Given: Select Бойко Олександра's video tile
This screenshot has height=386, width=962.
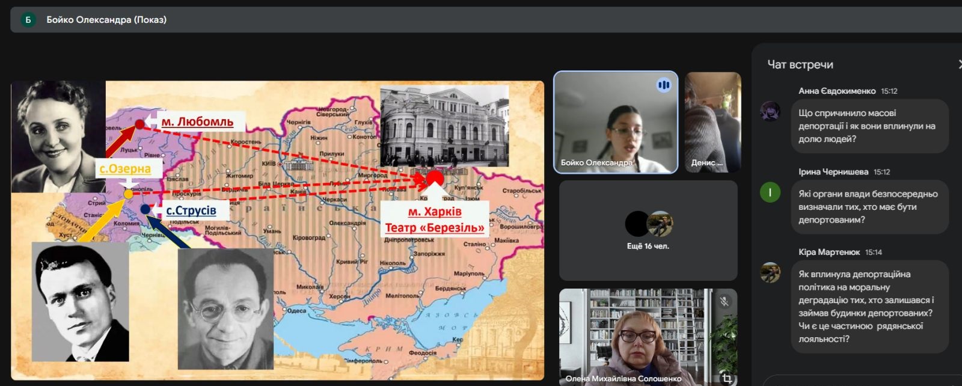Looking at the screenshot, I should [x=615, y=123].
